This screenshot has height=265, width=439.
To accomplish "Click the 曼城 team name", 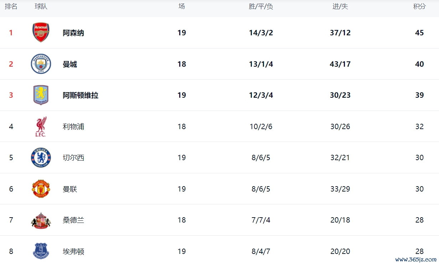I will 70,64.
